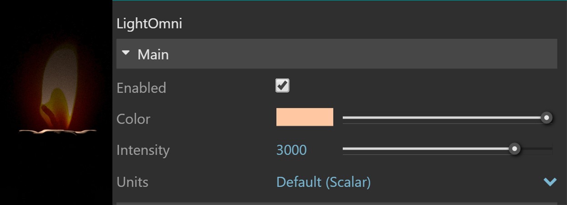Open the Default (Scalar) units dropdown

323,182
